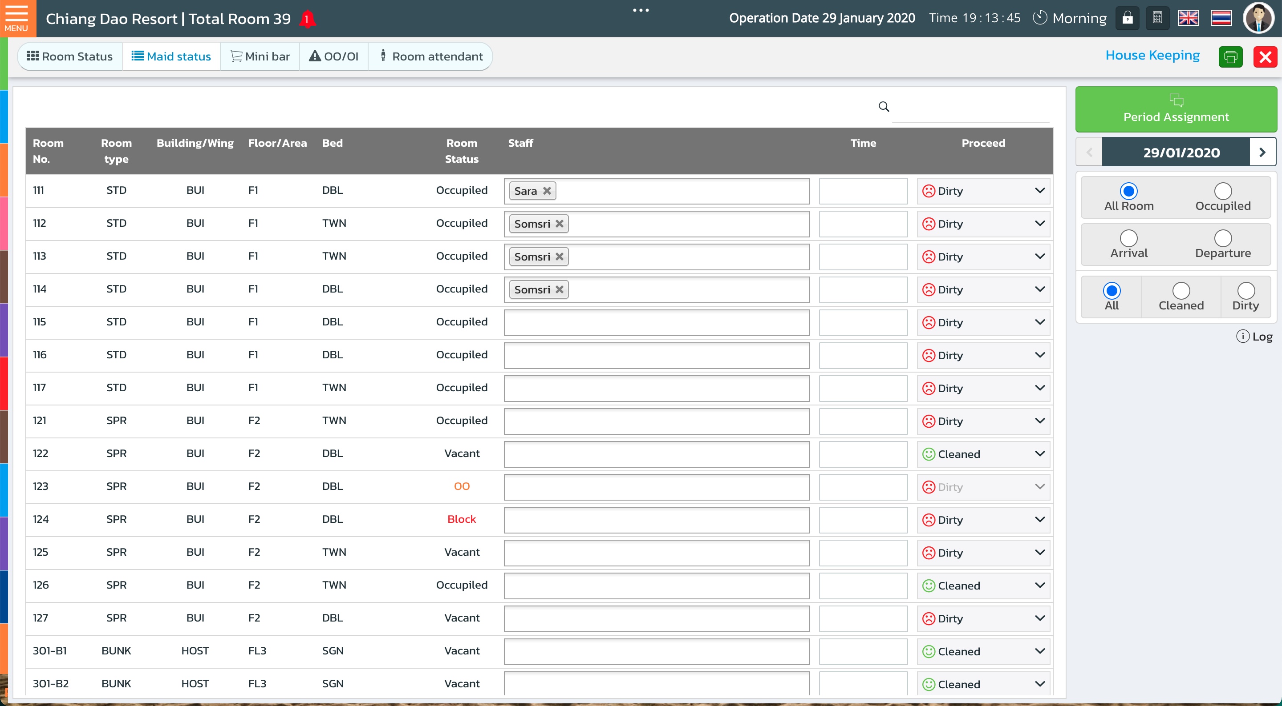Click Time field for room 115

pos(863,323)
